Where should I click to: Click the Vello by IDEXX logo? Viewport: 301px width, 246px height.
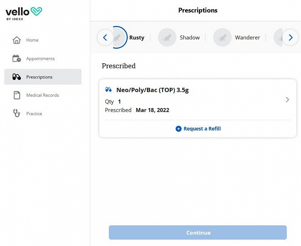24,13
